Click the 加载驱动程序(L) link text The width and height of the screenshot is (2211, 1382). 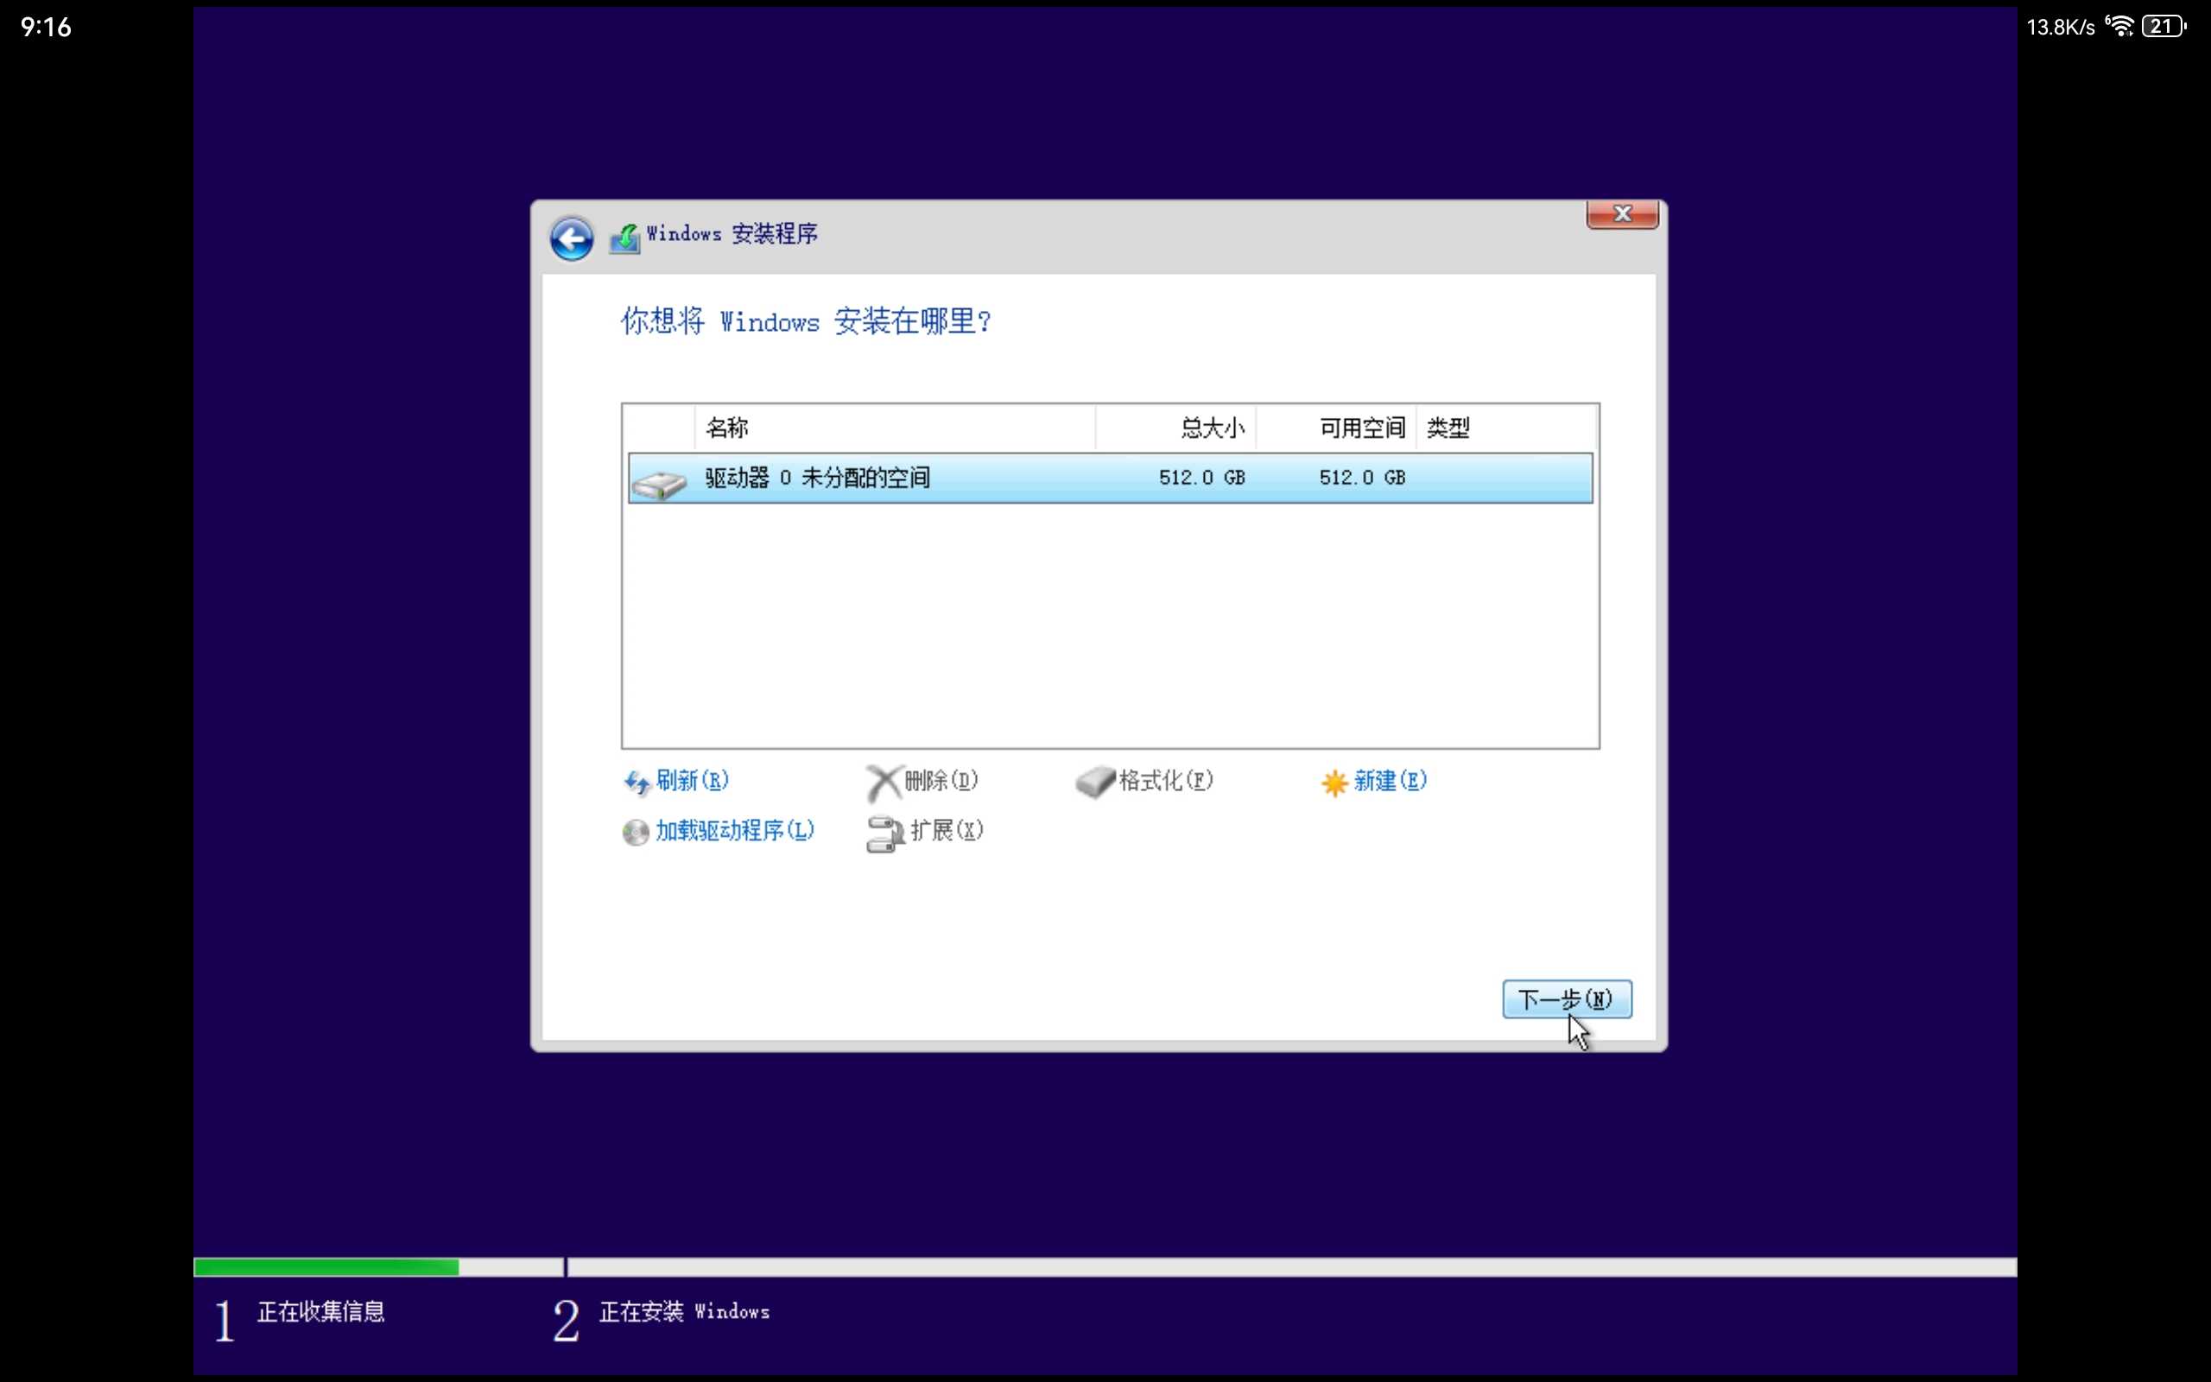pyautogui.click(x=735, y=831)
